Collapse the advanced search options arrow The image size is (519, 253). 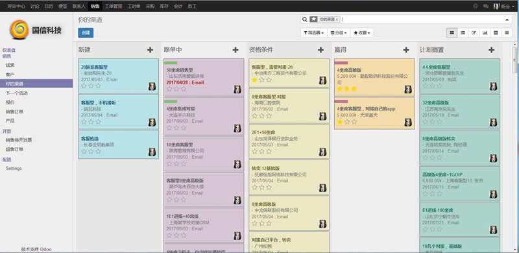coord(507,20)
